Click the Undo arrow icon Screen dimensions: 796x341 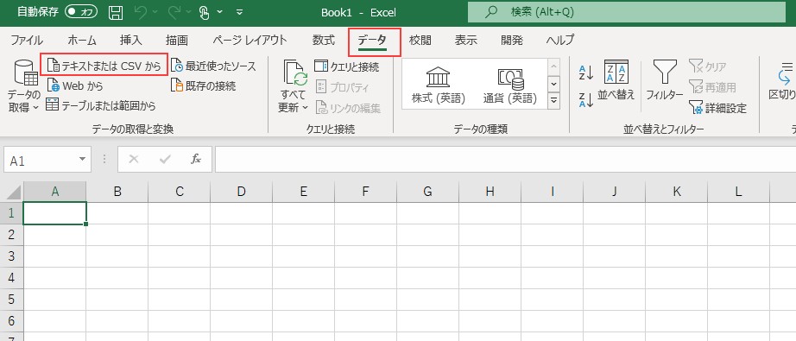tap(142, 13)
